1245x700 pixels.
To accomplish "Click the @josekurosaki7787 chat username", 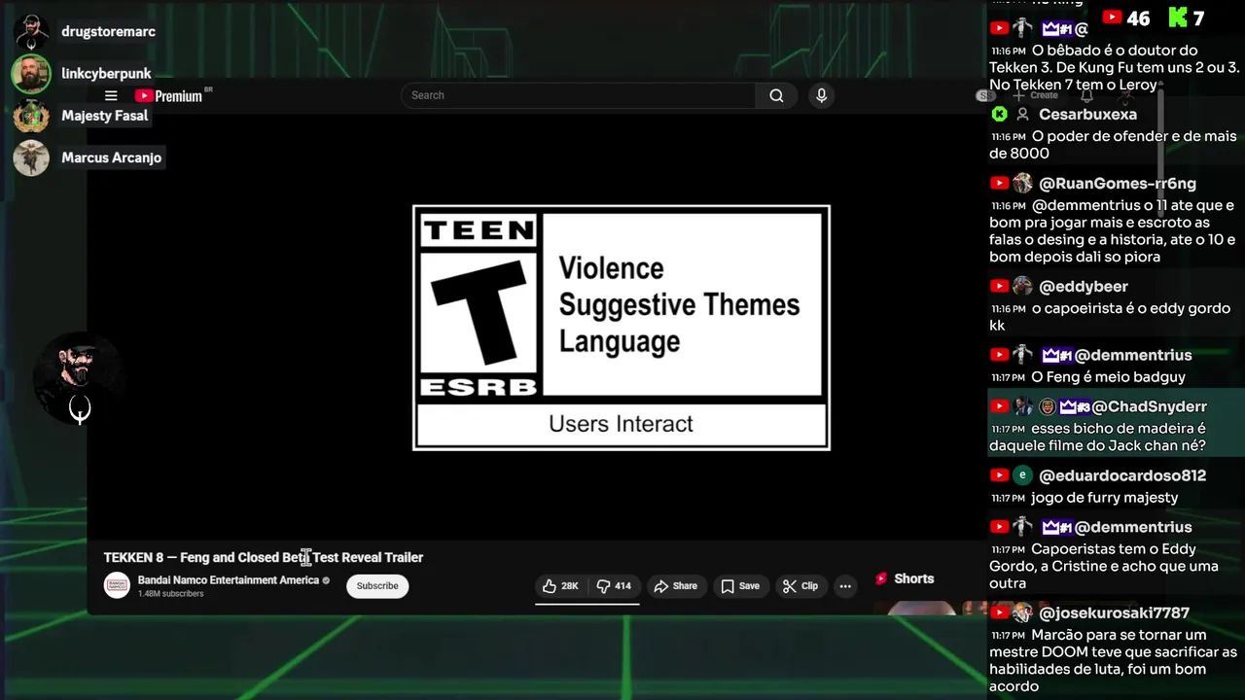I will point(1114,612).
